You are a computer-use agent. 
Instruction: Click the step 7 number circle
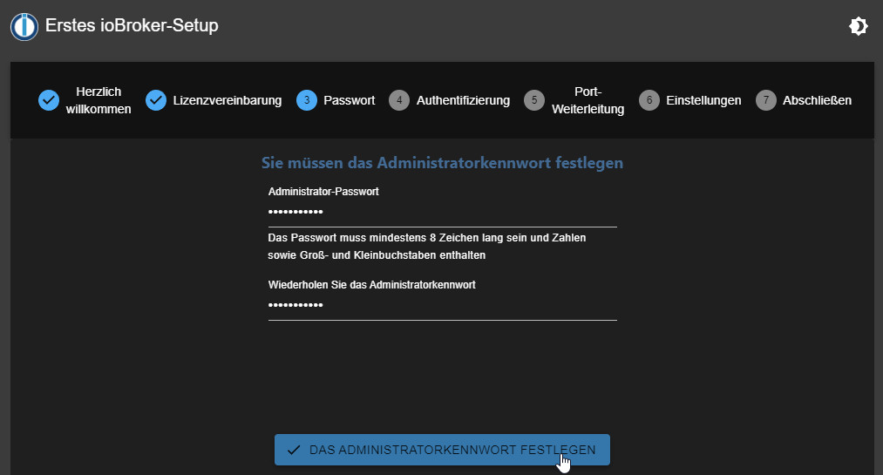[x=765, y=100]
